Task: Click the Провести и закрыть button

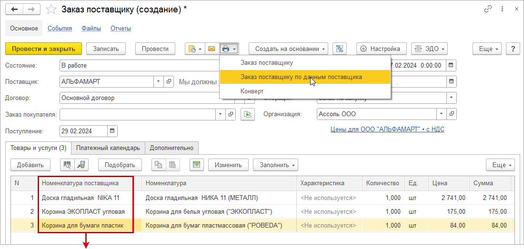Action: (43, 49)
